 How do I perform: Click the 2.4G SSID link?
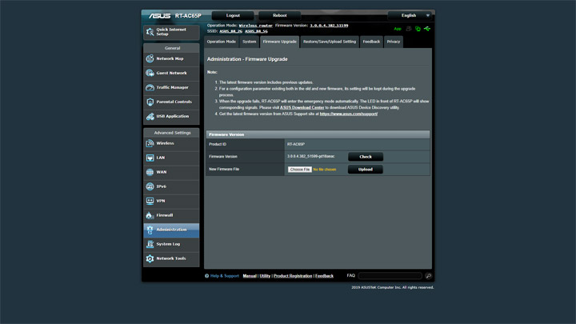[230, 31]
